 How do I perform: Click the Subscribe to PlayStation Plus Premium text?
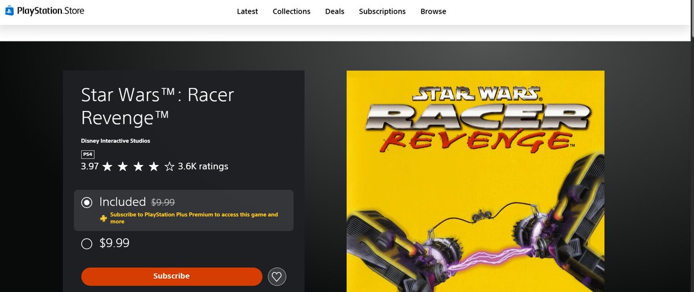pos(194,218)
